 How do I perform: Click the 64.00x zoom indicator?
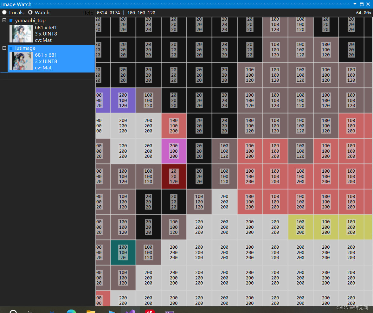(x=364, y=13)
